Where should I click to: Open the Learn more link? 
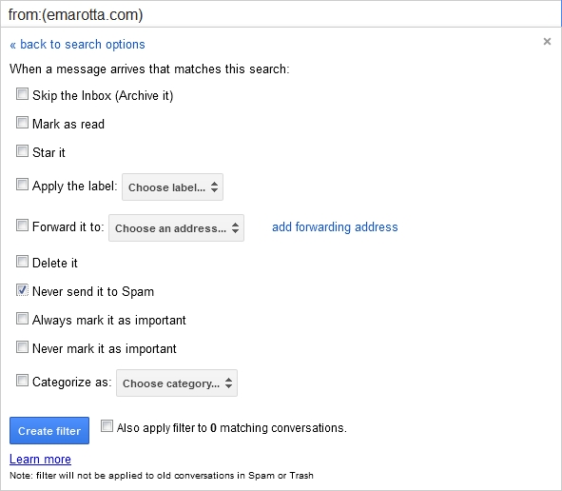(x=40, y=459)
